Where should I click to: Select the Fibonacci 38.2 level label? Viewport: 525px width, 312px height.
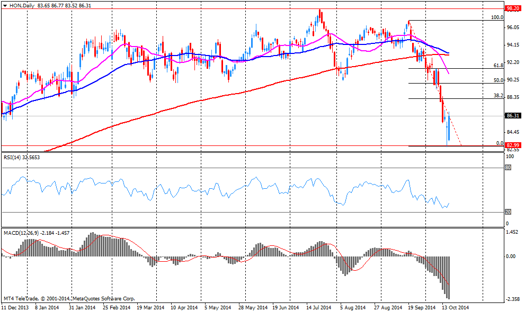(497, 96)
